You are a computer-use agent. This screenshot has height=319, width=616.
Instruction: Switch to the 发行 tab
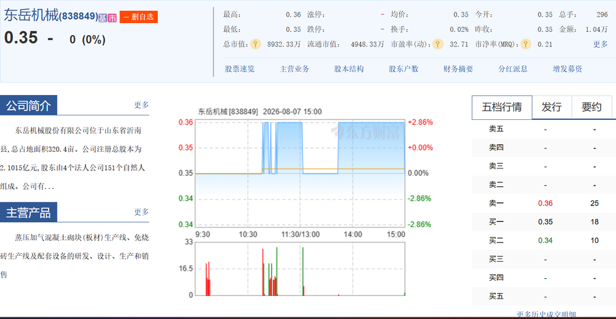click(551, 107)
